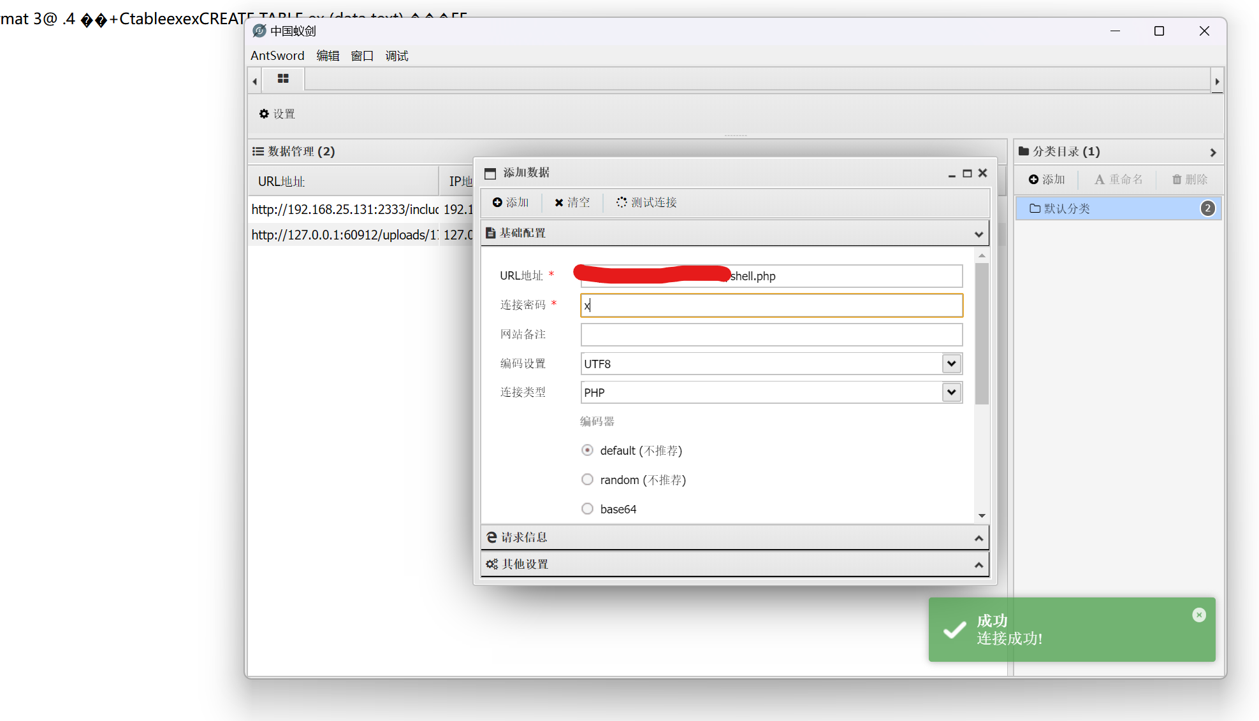The height and width of the screenshot is (721, 1259).
Task: Select default encoder radio button
Action: [x=587, y=450]
